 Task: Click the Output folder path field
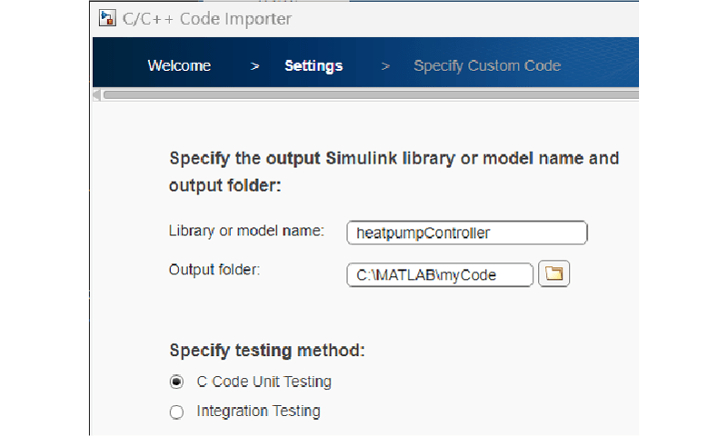[x=440, y=274]
